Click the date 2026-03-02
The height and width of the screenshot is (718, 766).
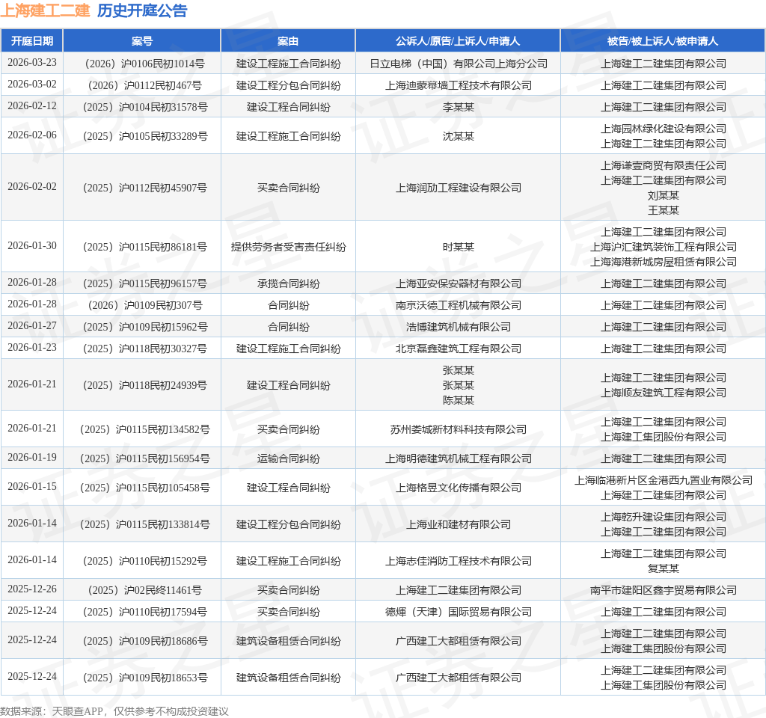[x=31, y=84]
